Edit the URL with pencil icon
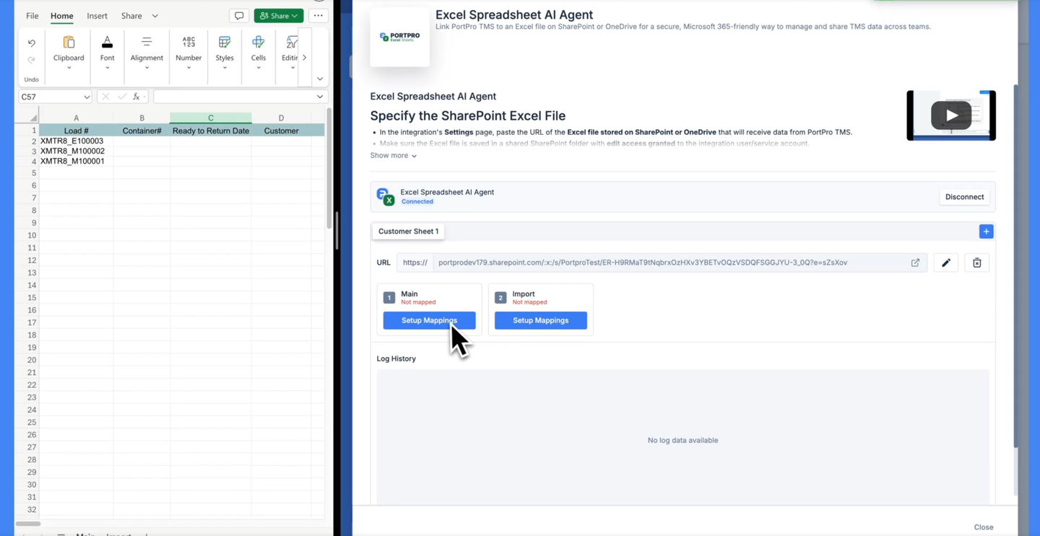The image size is (1040, 536). pyautogui.click(x=946, y=263)
